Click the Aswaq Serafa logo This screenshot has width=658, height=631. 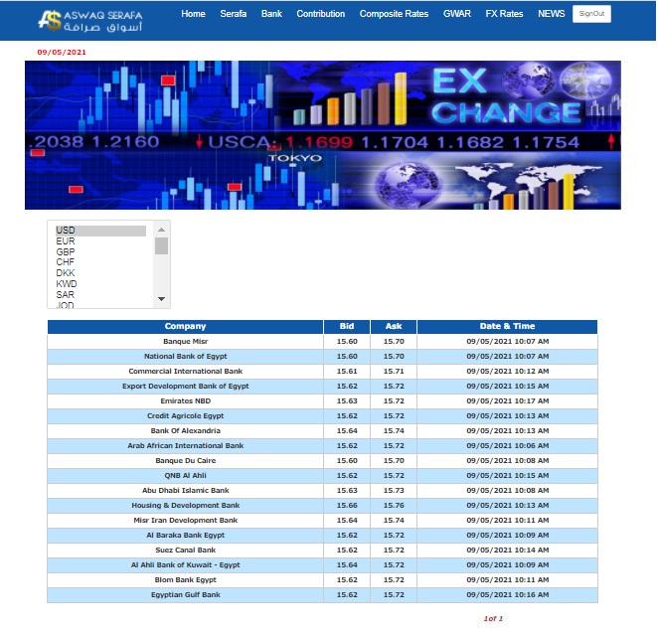(x=90, y=21)
